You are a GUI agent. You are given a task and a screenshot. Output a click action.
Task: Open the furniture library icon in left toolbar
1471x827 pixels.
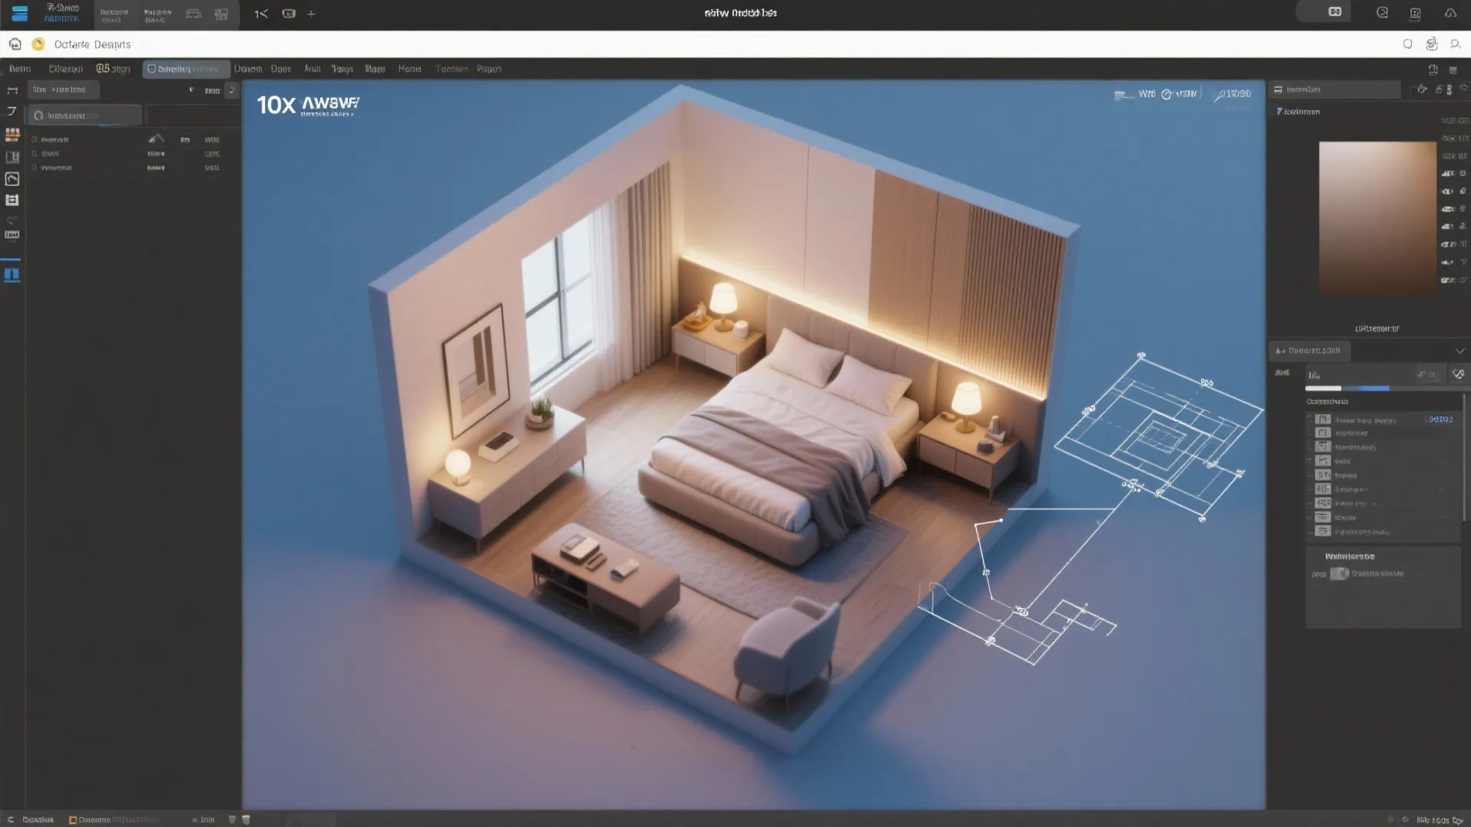click(12, 135)
